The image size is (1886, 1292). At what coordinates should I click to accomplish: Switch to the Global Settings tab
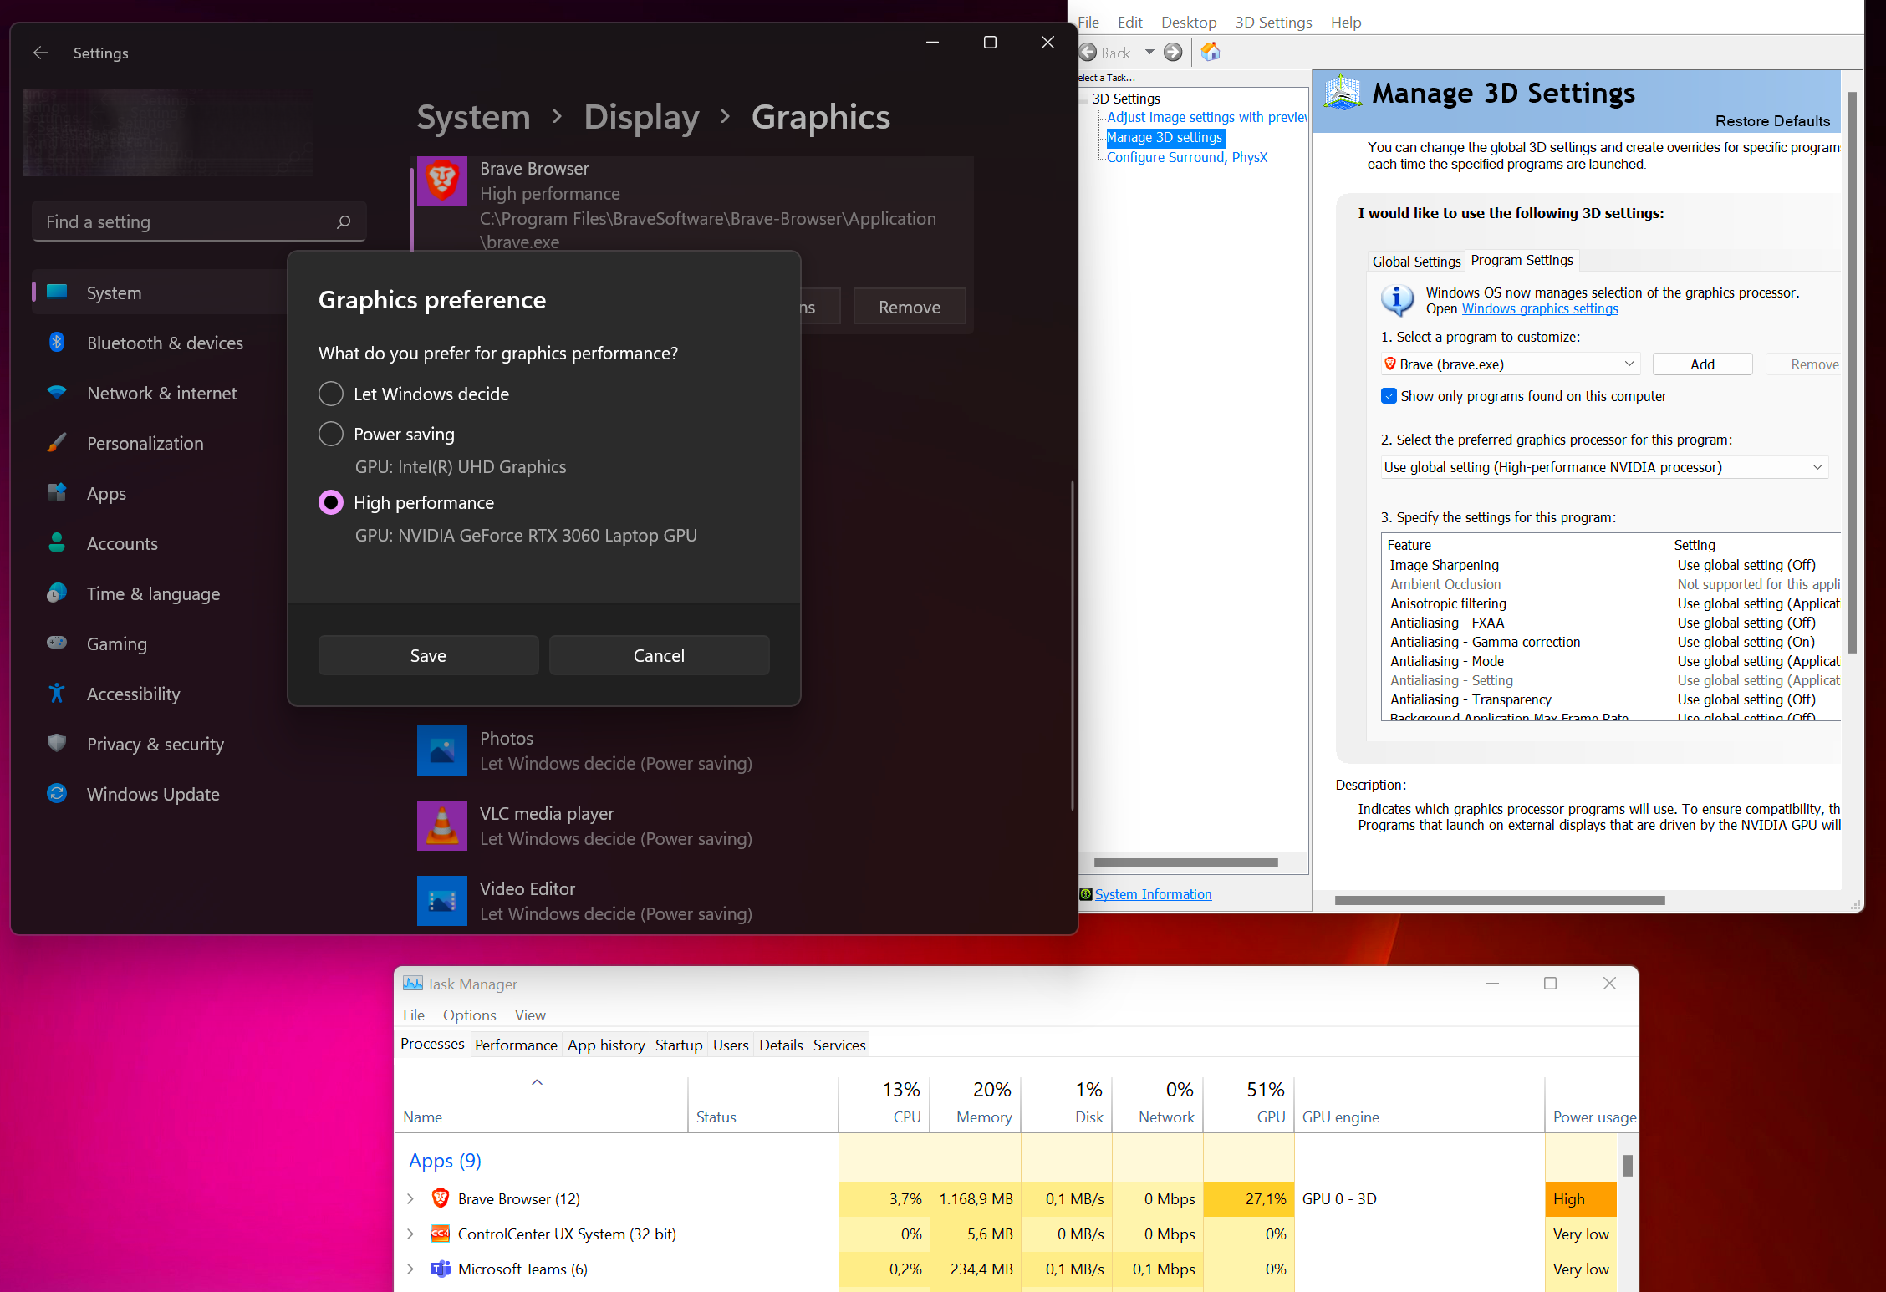pos(1416,262)
